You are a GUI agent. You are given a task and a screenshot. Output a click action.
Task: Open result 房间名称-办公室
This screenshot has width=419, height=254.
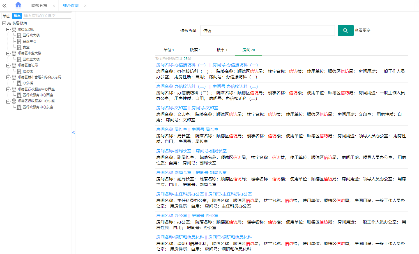coord(187,216)
